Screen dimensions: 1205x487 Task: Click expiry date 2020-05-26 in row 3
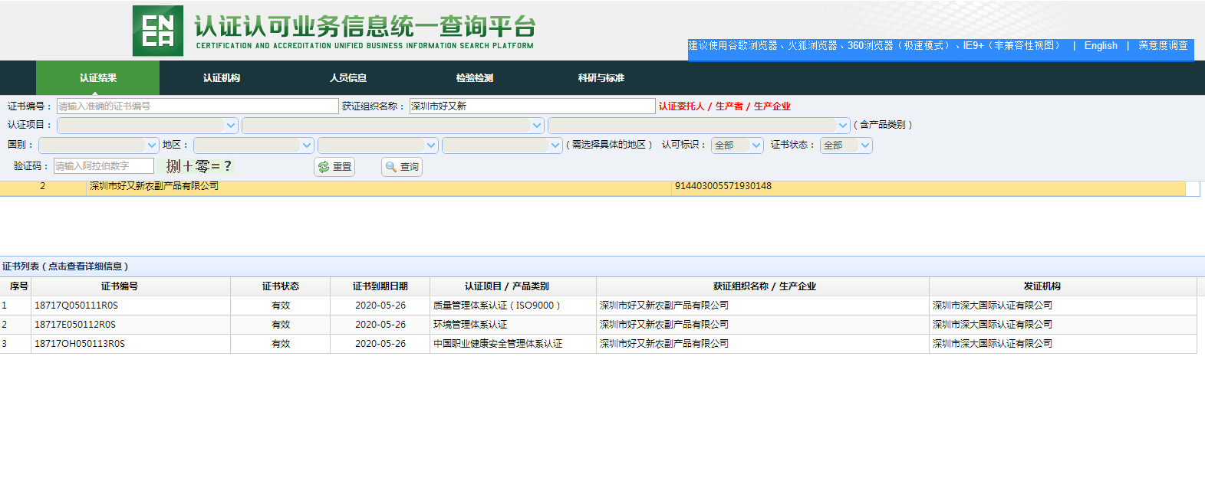tap(380, 344)
